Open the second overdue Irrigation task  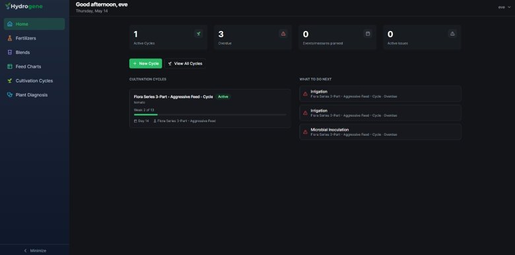[380, 113]
